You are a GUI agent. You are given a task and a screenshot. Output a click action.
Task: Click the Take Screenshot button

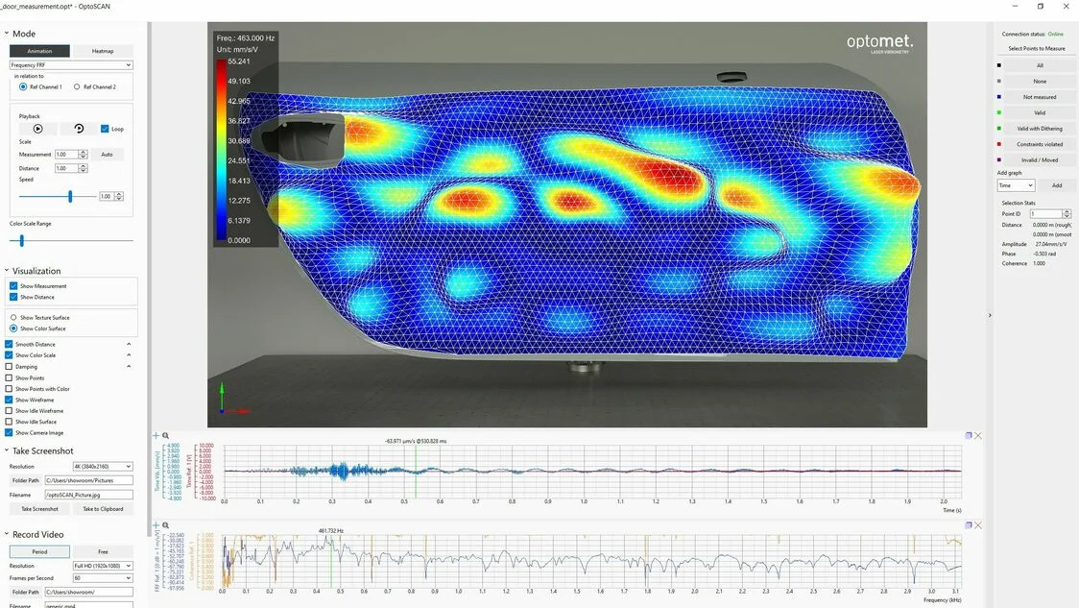pos(39,509)
